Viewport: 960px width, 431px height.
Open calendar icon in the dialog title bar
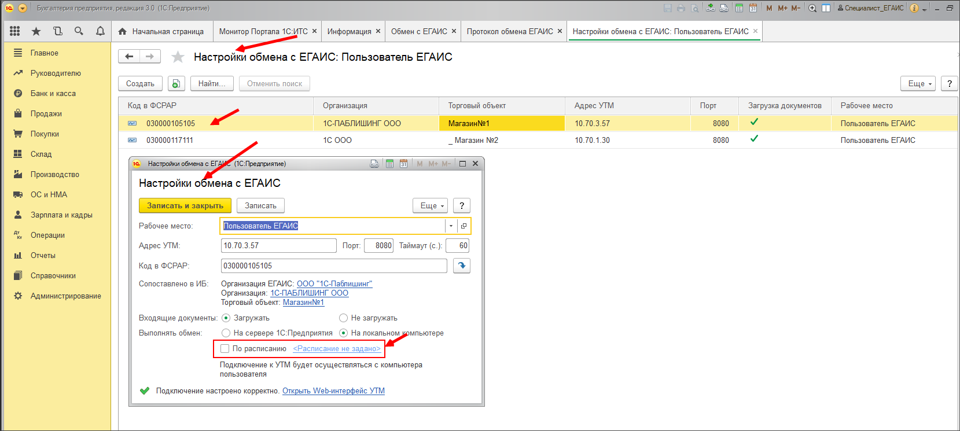pos(403,164)
